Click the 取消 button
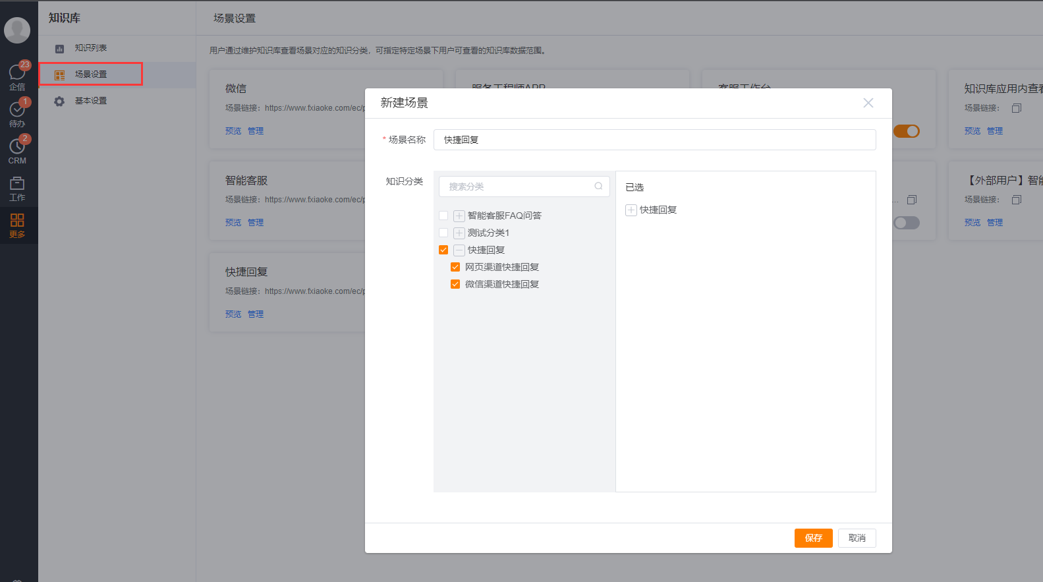The width and height of the screenshot is (1043, 582). tap(857, 538)
